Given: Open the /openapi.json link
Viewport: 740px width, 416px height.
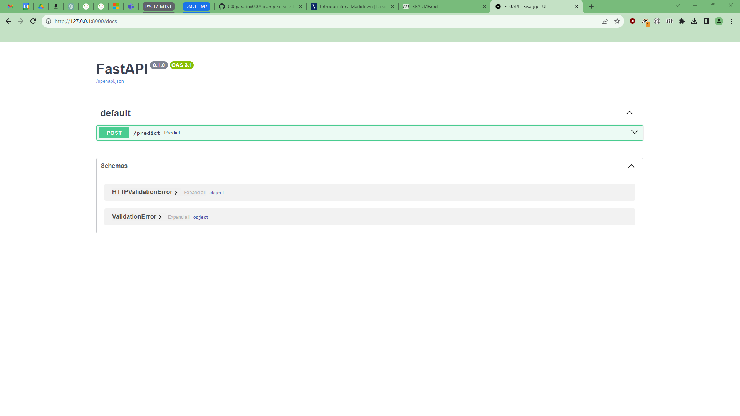Looking at the screenshot, I should click(x=110, y=81).
